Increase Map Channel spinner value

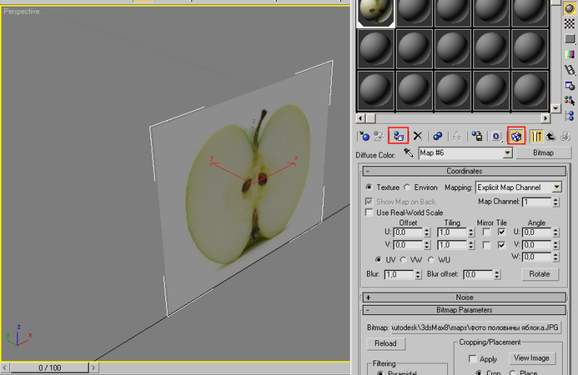point(556,199)
